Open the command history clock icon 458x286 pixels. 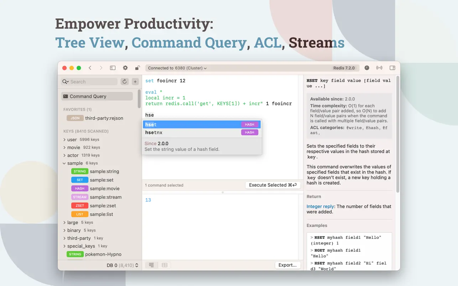point(367,68)
